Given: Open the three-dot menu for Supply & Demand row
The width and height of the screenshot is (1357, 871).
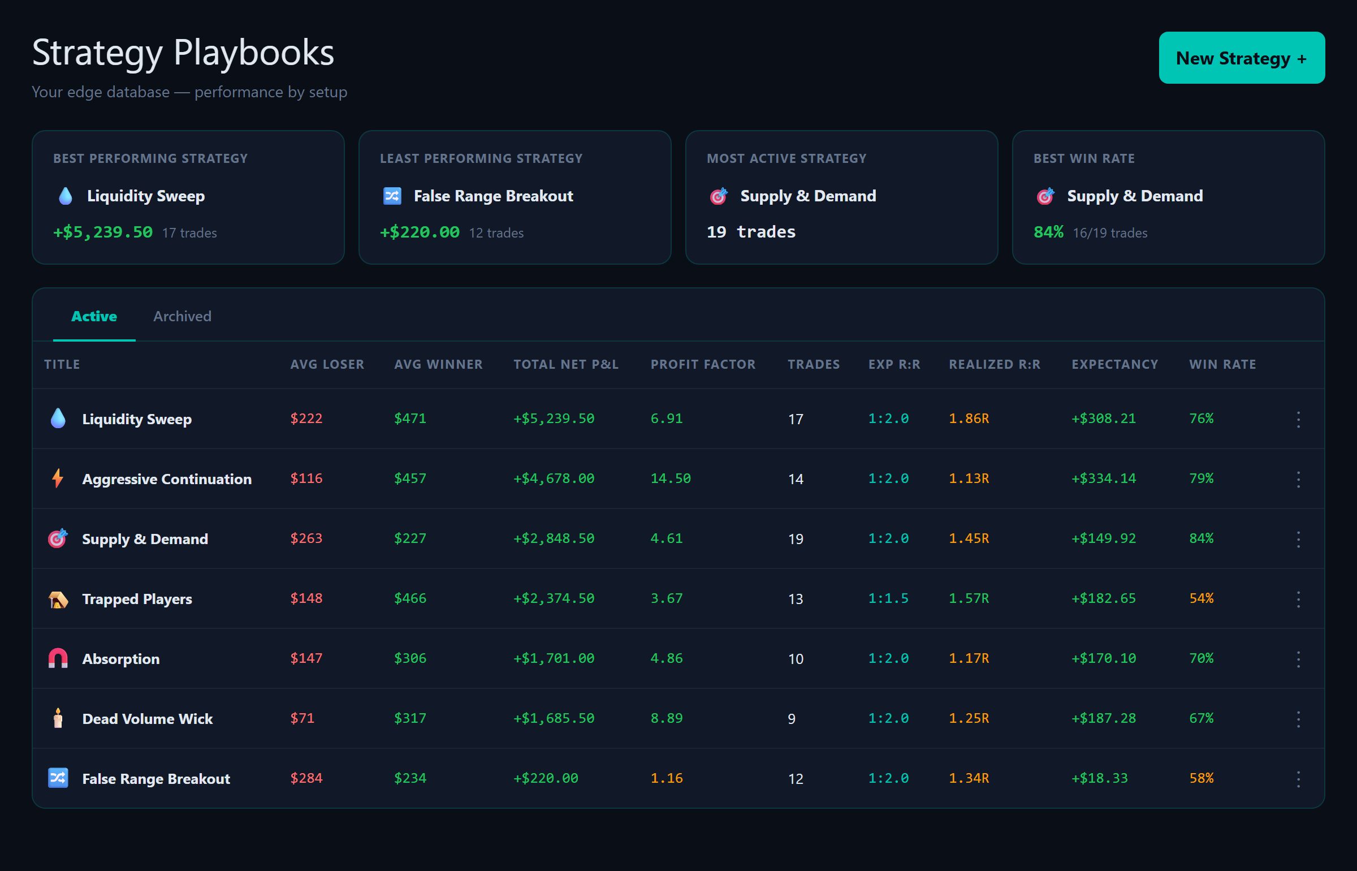Looking at the screenshot, I should [x=1298, y=540].
